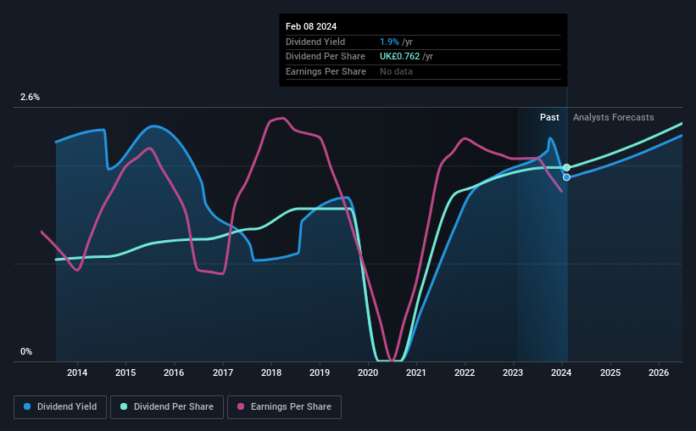Click the 'Feb 08 2024' tooltip date
This screenshot has width=696, height=431.
(x=311, y=26)
